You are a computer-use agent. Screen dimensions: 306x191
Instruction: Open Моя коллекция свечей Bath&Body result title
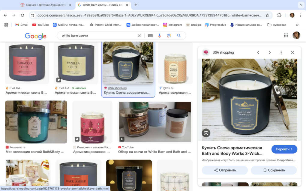click(x=35, y=152)
